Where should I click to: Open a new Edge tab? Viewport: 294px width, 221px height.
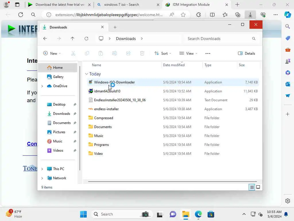tap(237, 5)
